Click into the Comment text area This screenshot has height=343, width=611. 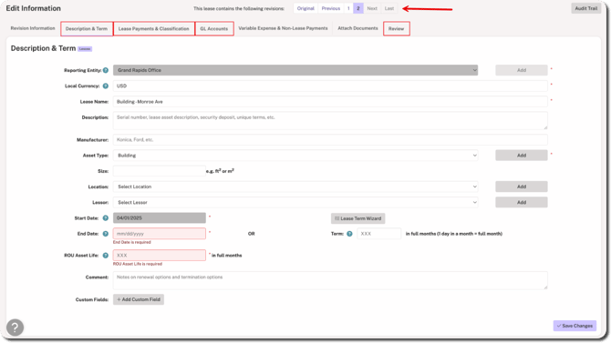click(330, 280)
